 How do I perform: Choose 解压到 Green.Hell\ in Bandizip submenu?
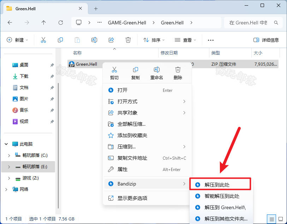click(221, 207)
